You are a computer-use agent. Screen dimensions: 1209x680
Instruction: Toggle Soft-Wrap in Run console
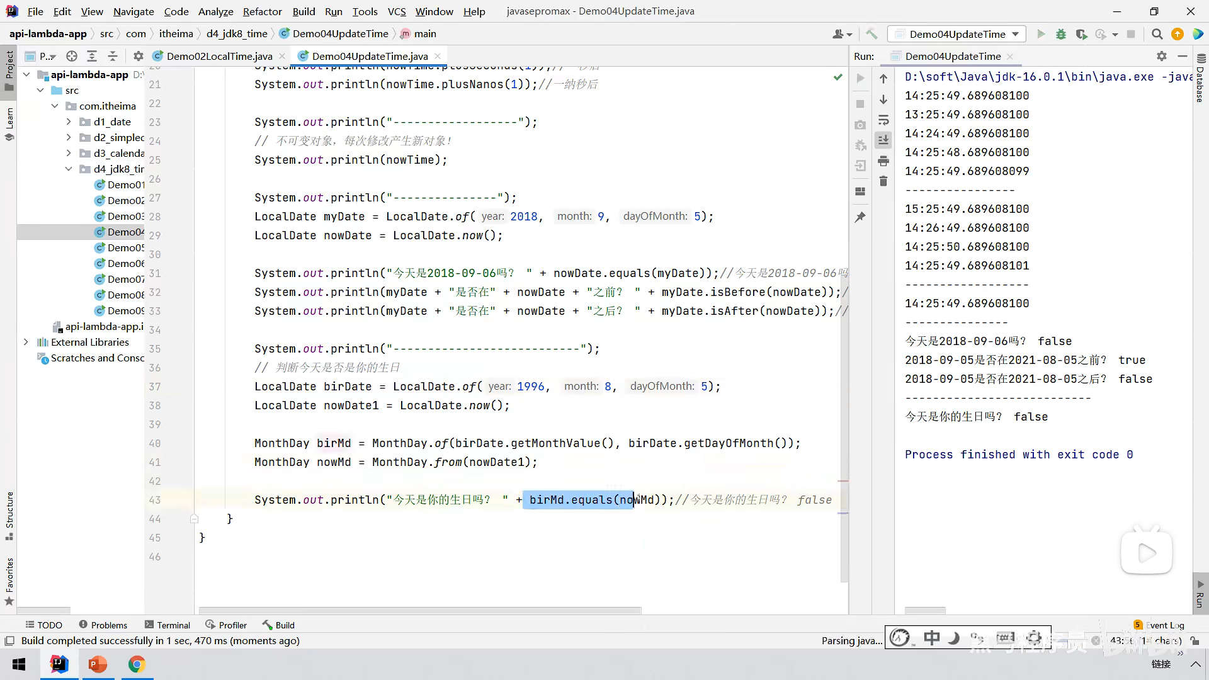point(883,120)
